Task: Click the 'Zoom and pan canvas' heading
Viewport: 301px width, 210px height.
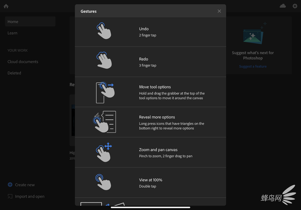Action: tap(158, 149)
